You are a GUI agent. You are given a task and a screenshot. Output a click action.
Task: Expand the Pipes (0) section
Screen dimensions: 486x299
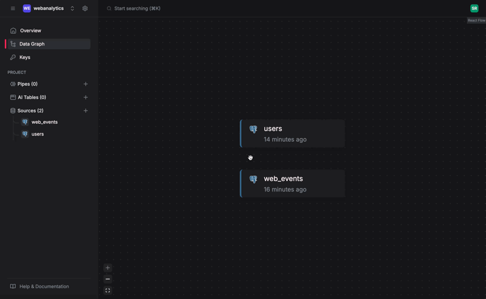point(27,84)
